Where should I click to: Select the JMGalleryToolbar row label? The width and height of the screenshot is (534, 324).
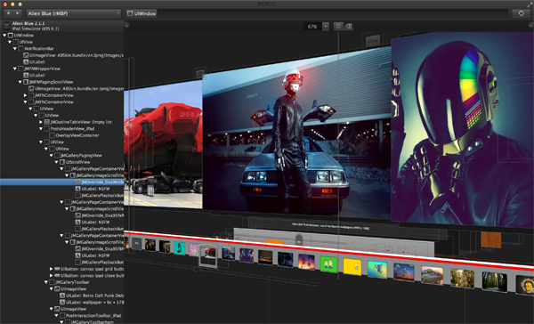click(x=72, y=282)
